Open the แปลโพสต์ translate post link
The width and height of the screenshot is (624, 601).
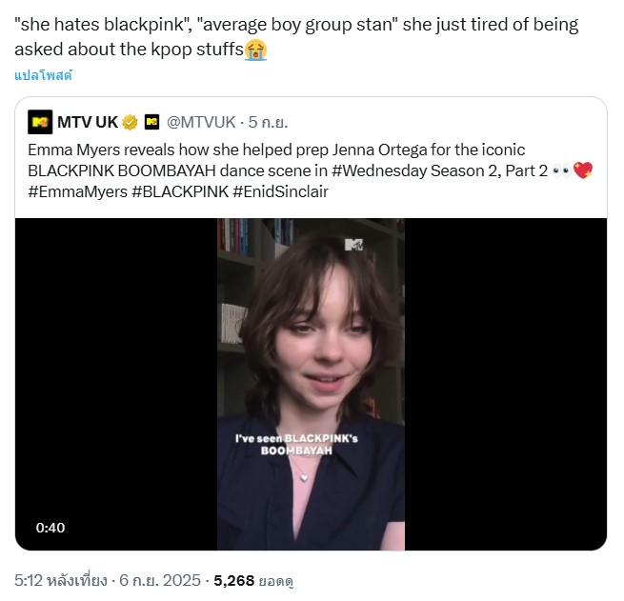coord(43,75)
